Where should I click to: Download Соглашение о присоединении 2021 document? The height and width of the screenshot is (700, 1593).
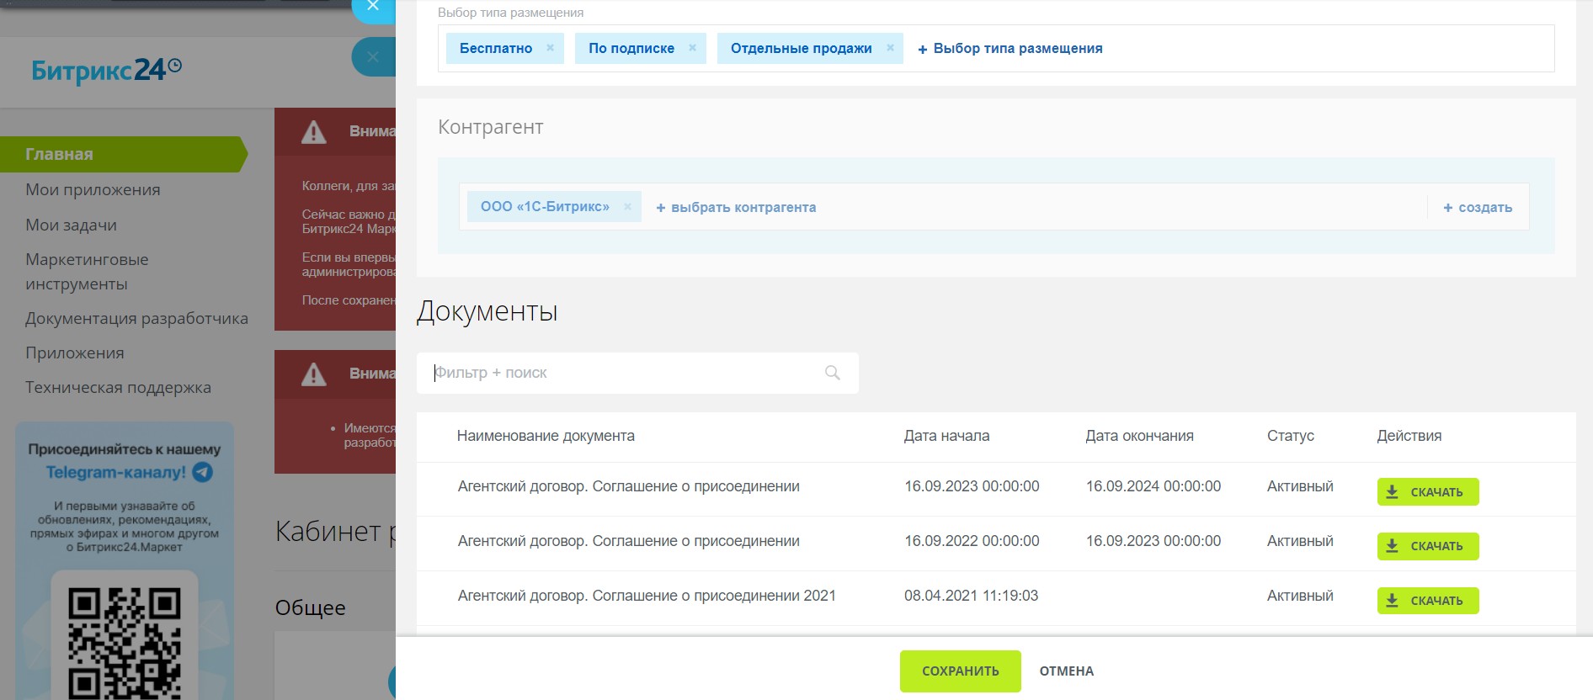click(x=1428, y=601)
